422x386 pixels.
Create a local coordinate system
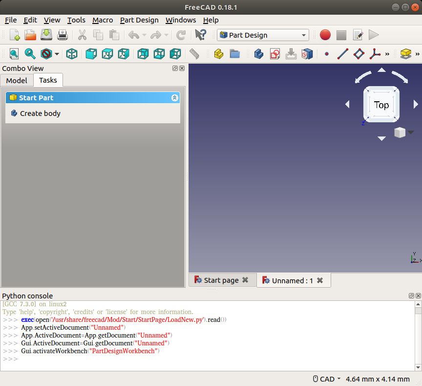tap(375, 54)
